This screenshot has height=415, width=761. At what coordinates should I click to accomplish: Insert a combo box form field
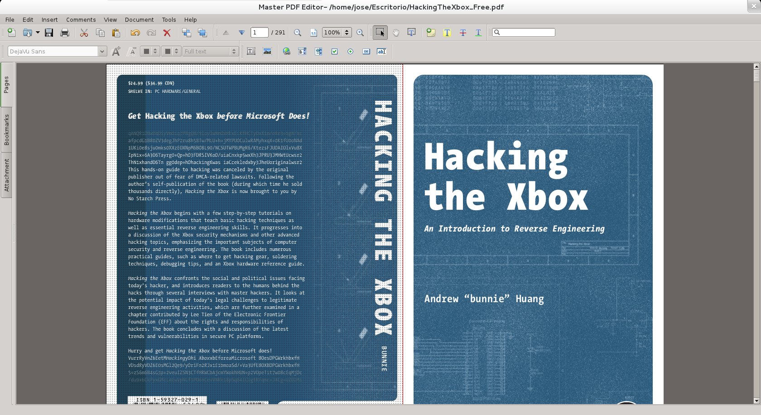[x=302, y=51]
